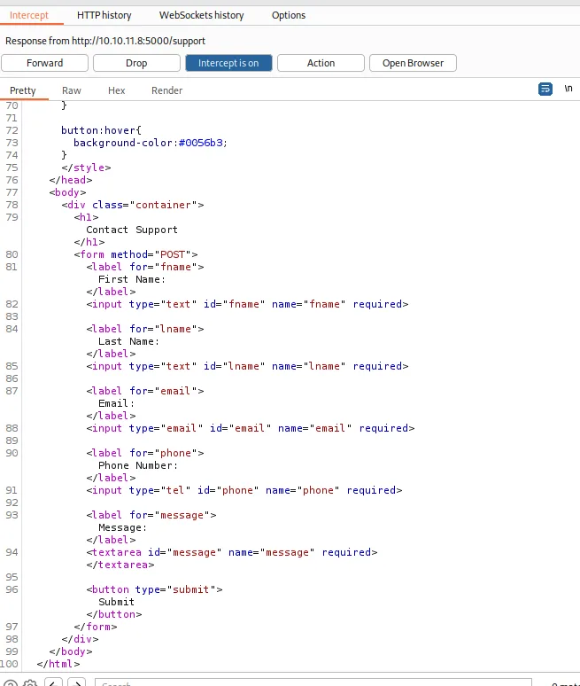Click the opening <body> tag

click(68, 192)
